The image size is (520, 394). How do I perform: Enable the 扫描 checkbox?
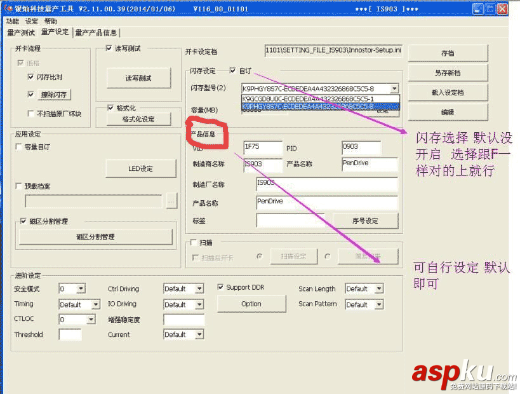[194, 243]
